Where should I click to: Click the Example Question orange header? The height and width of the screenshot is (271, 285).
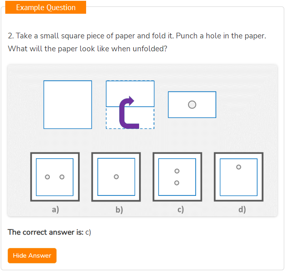[46, 7]
